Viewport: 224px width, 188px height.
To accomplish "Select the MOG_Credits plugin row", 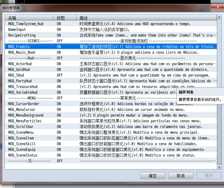I will [x=111, y=47].
